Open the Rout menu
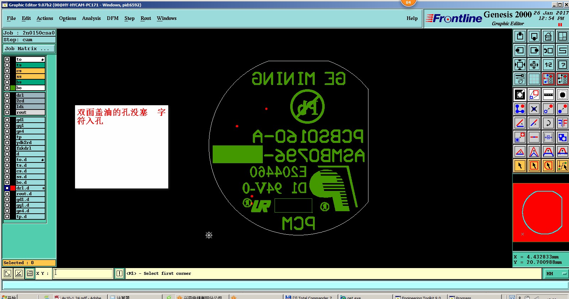The width and height of the screenshot is (569, 299). [146, 18]
